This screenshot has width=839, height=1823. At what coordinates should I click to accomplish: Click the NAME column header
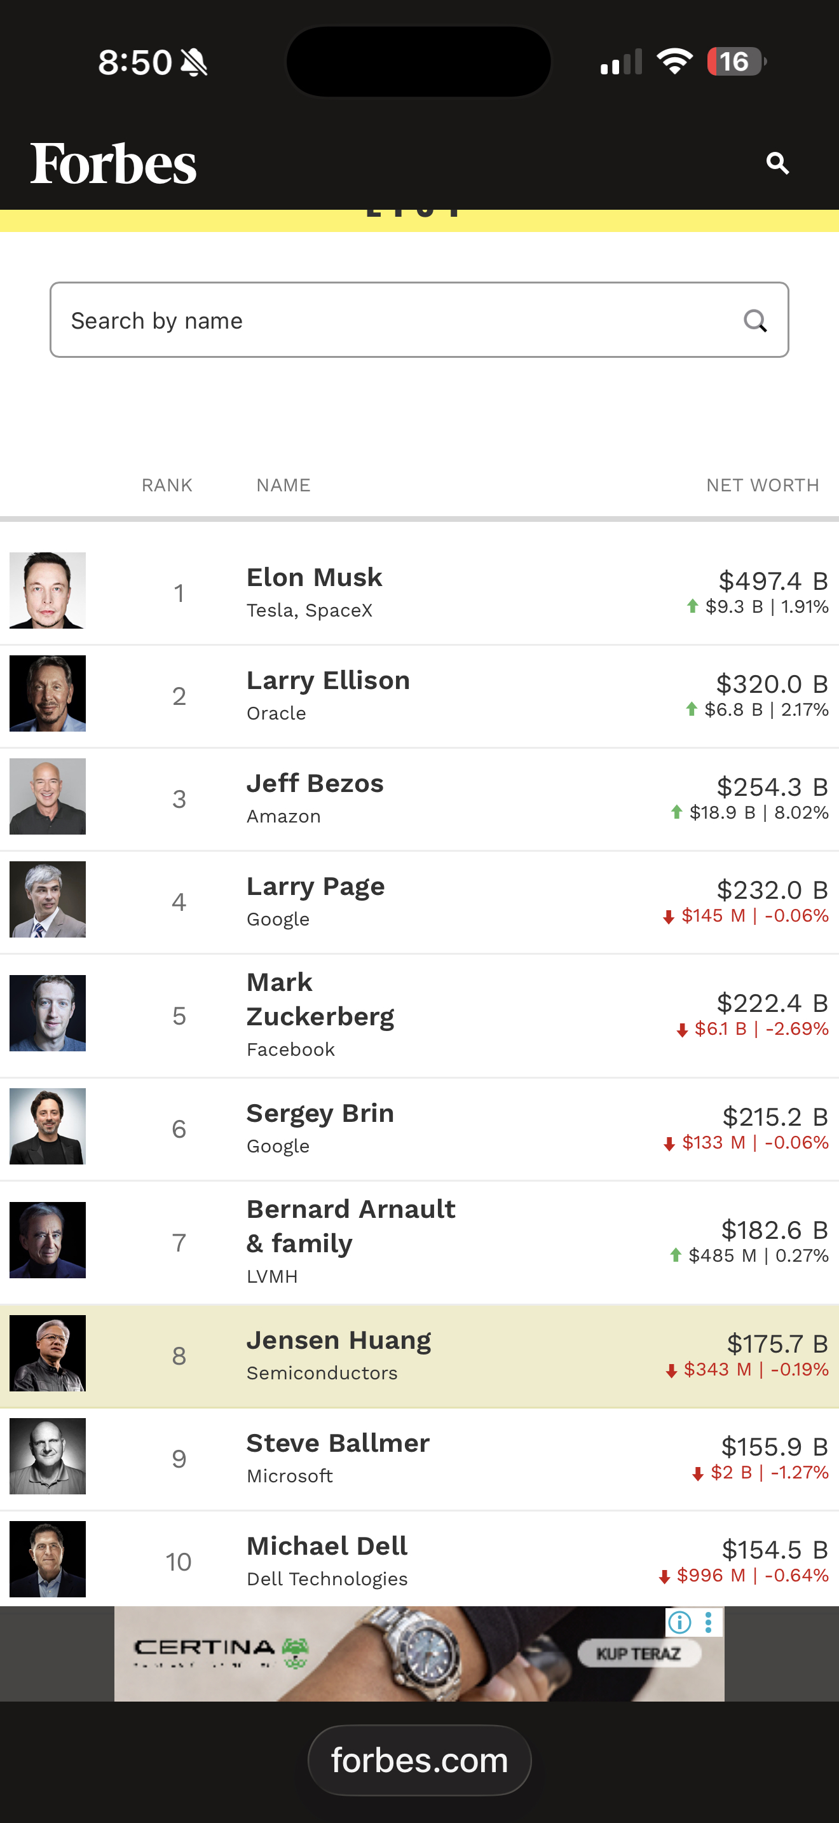[283, 486]
